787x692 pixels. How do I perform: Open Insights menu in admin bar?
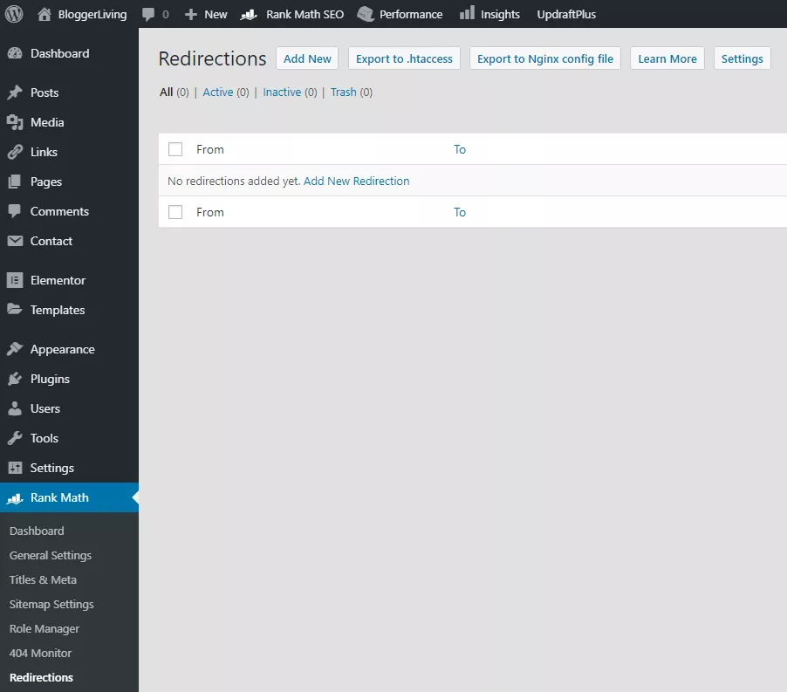point(489,14)
